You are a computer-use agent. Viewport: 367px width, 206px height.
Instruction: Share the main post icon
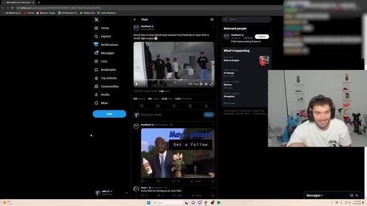(x=206, y=106)
